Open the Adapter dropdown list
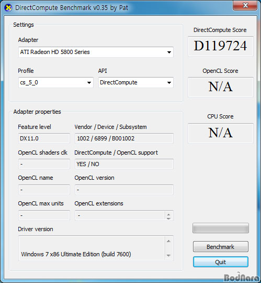Image resolution: width=261 pixels, height=283 pixels. pyautogui.click(x=96, y=52)
